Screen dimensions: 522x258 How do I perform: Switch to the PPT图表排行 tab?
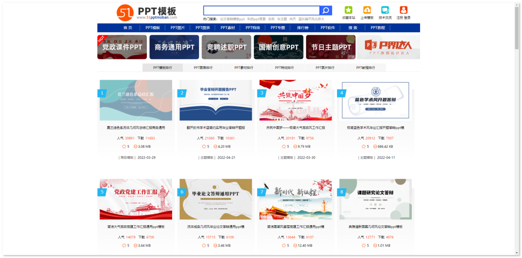coord(203,68)
